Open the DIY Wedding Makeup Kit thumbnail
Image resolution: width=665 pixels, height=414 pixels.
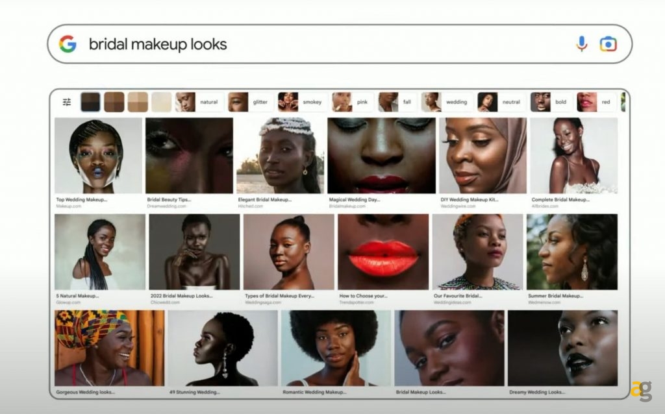[x=483, y=156]
